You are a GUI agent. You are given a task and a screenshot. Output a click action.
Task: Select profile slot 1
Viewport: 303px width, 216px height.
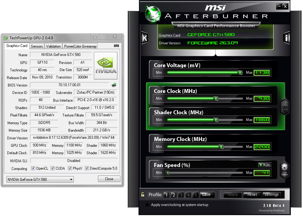pyautogui.click(x=166, y=195)
